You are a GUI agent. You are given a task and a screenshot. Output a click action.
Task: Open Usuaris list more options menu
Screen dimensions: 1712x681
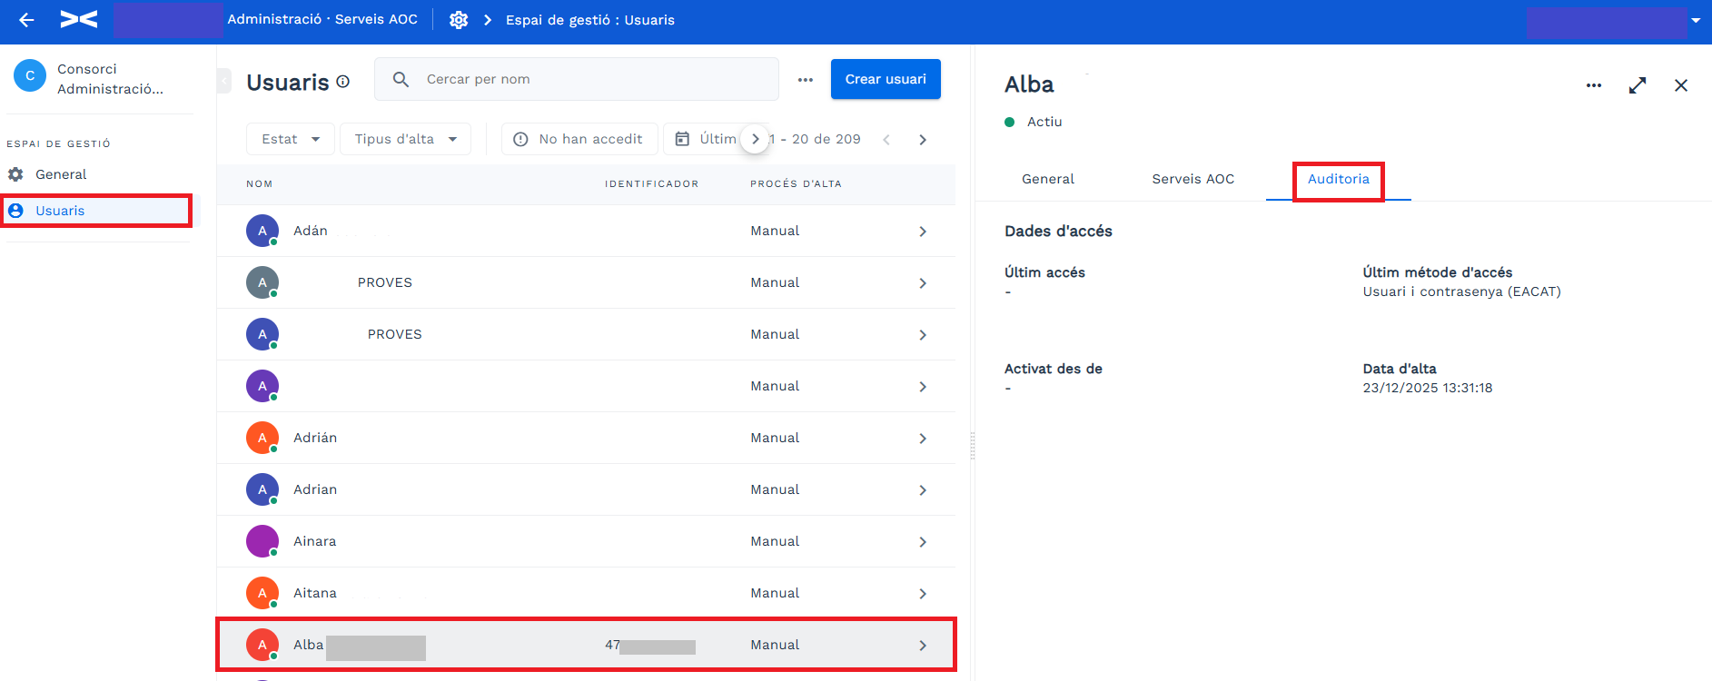point(806,80)
